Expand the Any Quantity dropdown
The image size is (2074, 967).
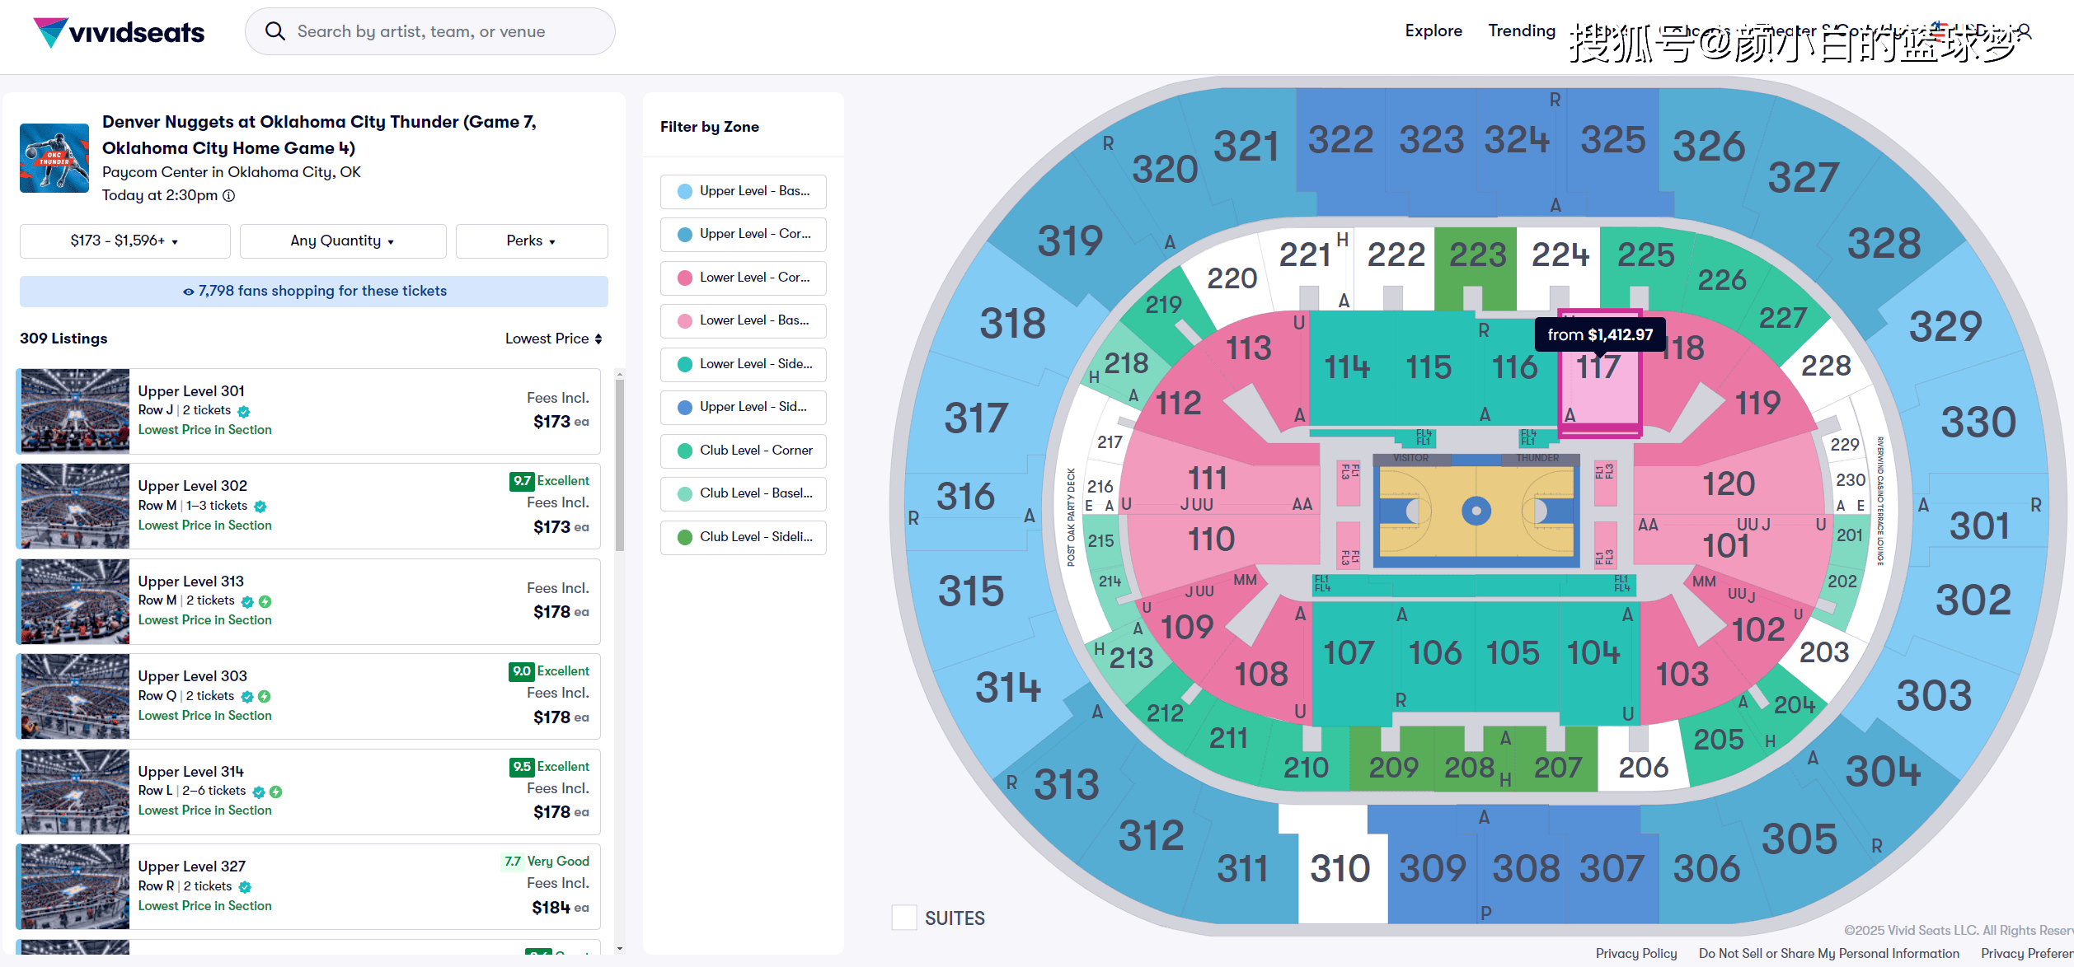pyautogui.click(x=342, y=241)
